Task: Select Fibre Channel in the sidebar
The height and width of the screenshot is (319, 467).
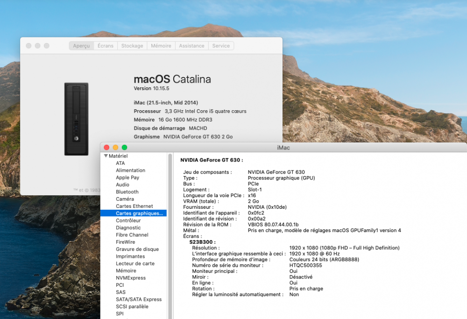Action: click(132, 235)
